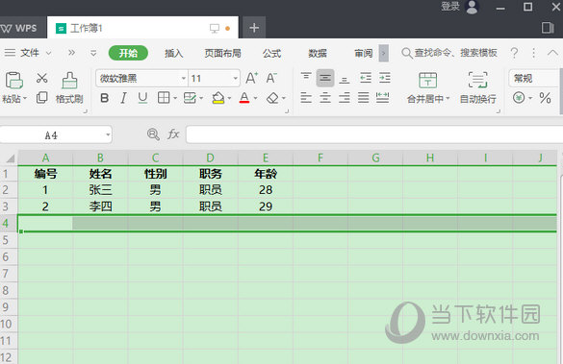Align text right
Viewport: 563px width, 364px height.
pyautogui.click(x=345, y=97)
